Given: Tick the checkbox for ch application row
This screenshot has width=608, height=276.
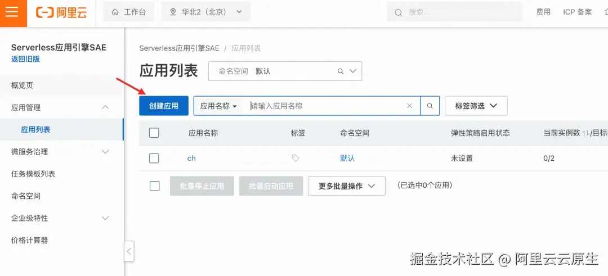Looking at the screenshot, I should click(154, 158).
